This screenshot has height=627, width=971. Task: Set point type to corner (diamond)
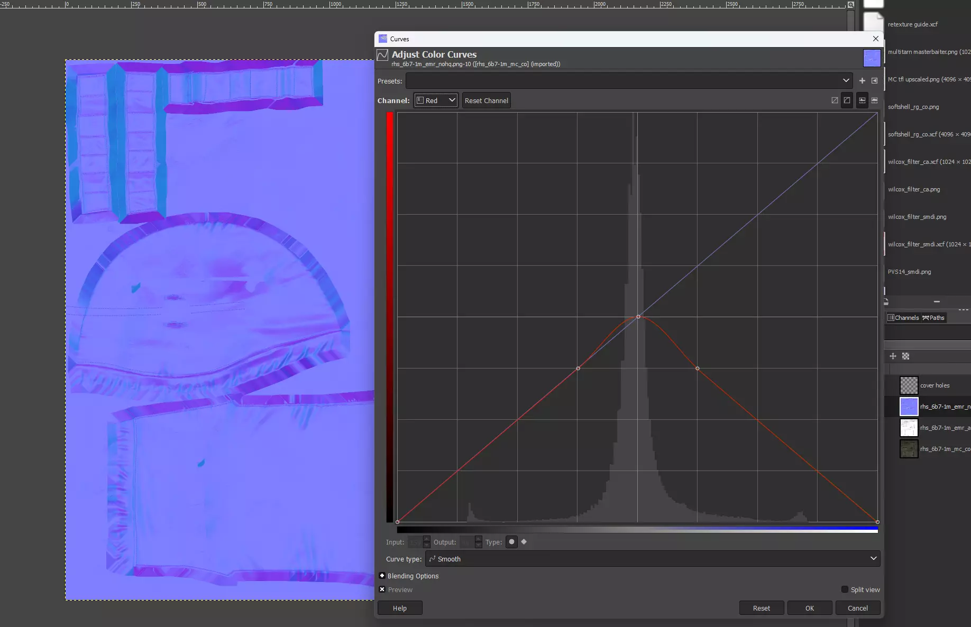(524, 542)
